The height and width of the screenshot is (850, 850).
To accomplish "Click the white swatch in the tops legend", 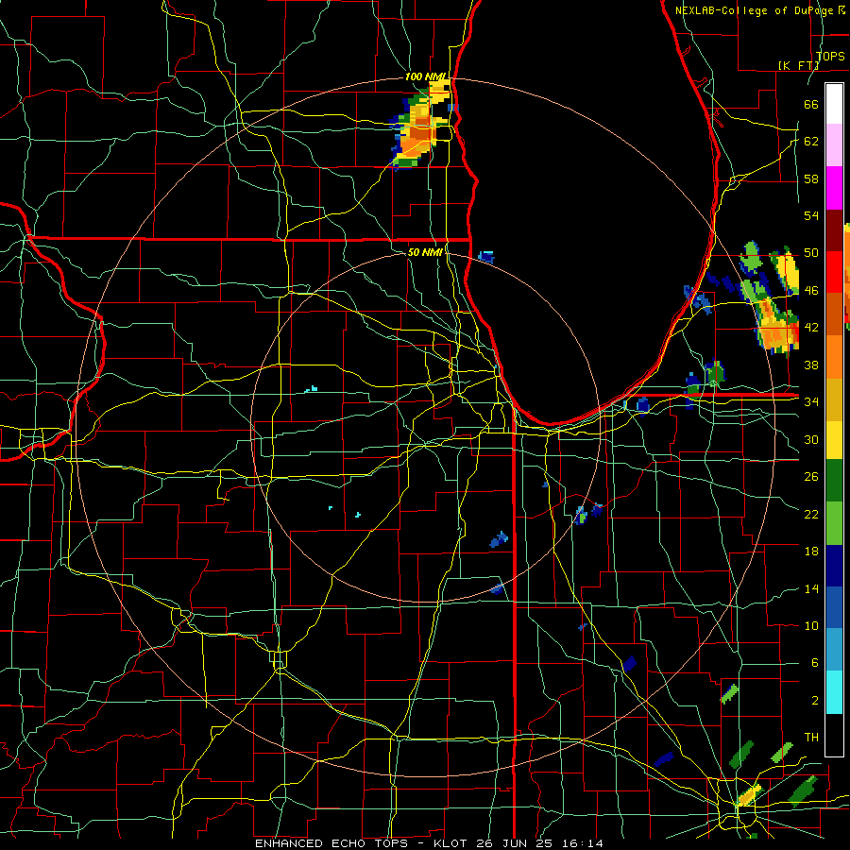I will pyautogui.click(x=834, y=104).
